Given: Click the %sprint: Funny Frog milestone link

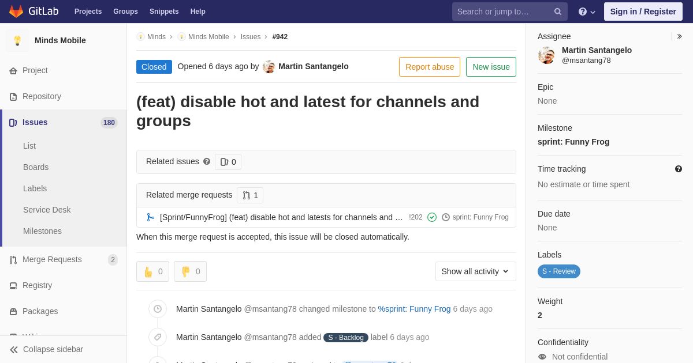Looking at the screenshot, I should click(414, 309).
